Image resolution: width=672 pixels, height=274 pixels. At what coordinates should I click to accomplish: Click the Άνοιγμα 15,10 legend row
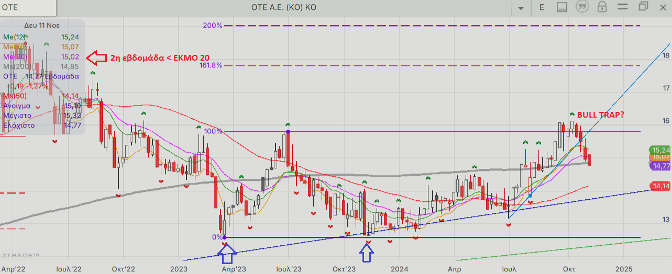click(41, 106)
